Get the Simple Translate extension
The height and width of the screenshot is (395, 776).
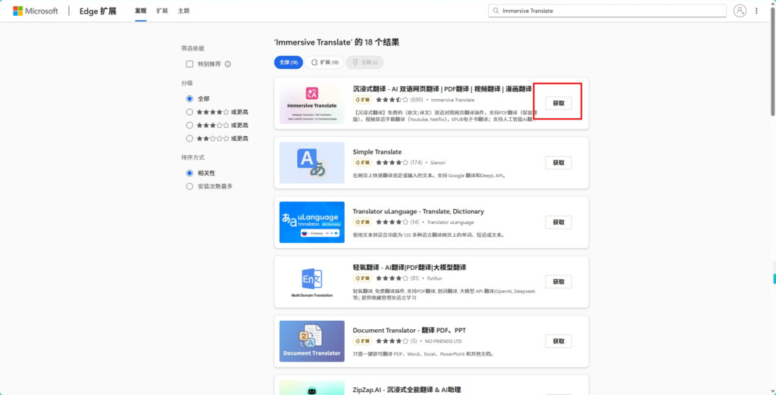pyautogui.click(x=559, y=163)
